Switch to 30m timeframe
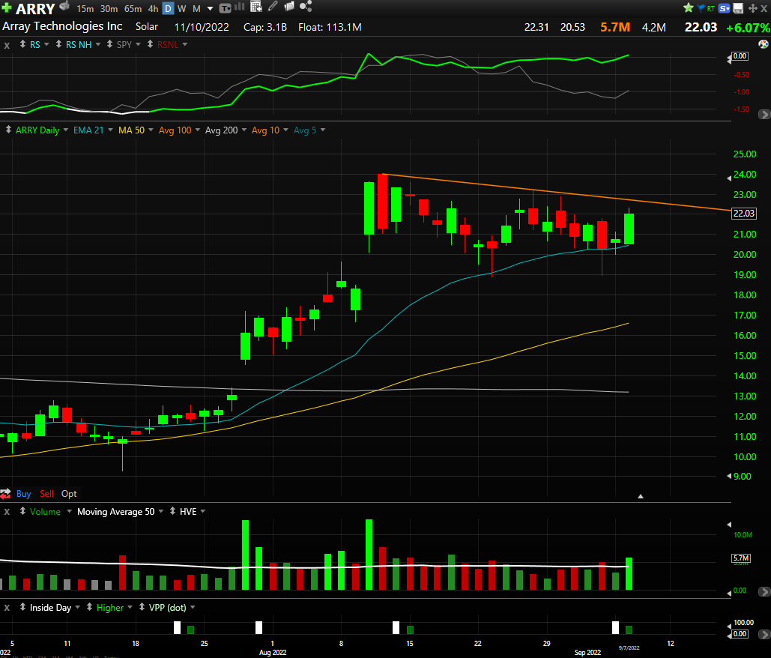Image resolution: width=771 pixels, height=658 pixels. point(109,9)
